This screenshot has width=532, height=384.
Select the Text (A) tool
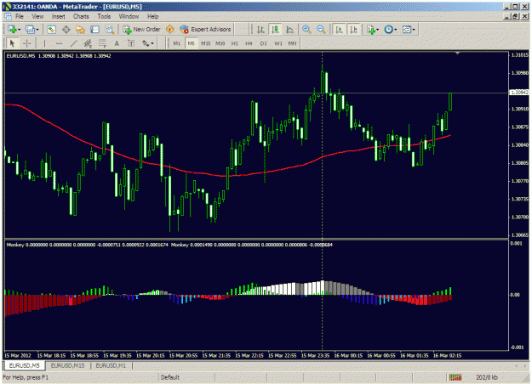117,43
